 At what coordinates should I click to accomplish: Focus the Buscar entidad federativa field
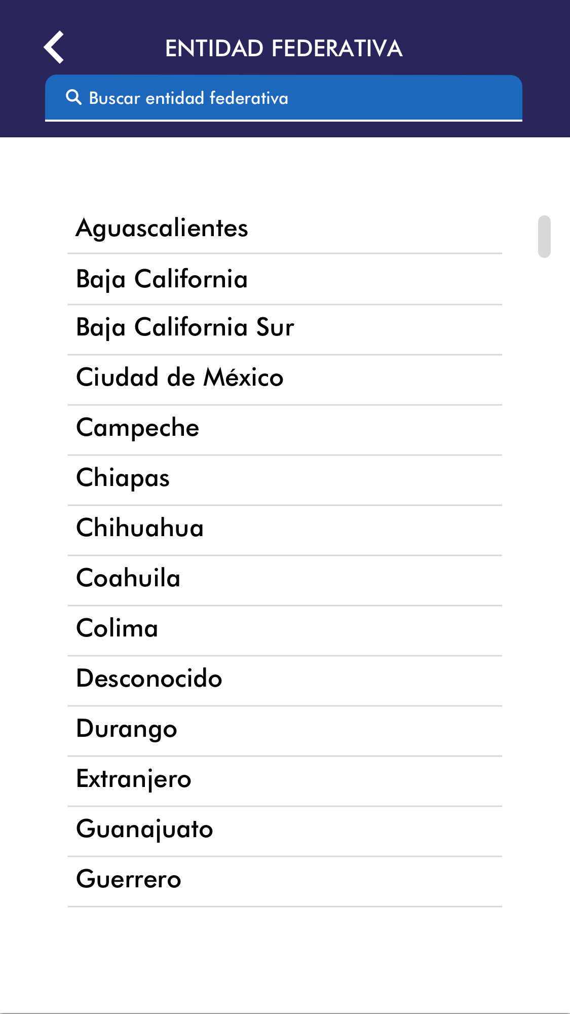click(x=284, y=98)
